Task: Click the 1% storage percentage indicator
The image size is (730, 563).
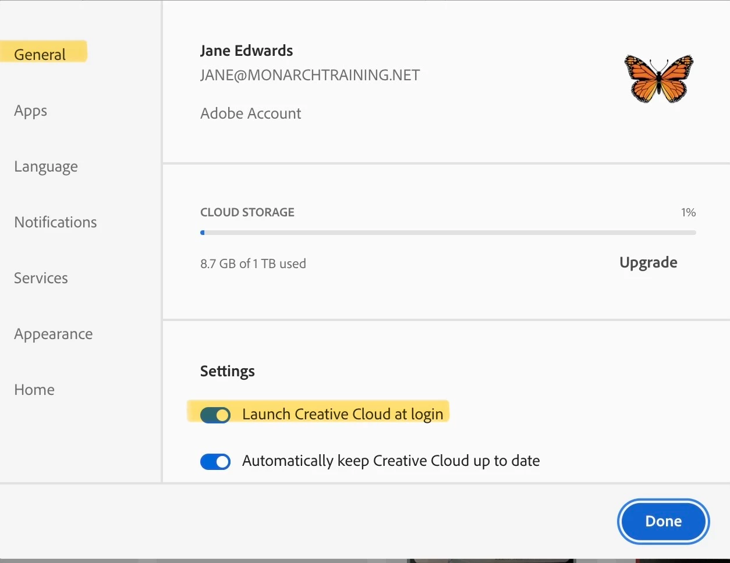Action: point(689,212)
